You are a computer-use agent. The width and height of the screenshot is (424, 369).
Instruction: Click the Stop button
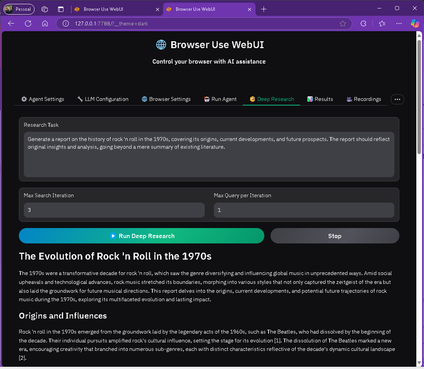pos(335,236)
